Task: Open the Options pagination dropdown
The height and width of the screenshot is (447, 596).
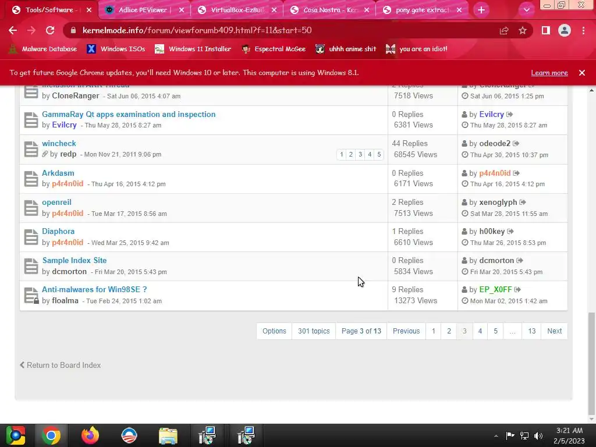Action: pyautogui.click(x=274, y=331)
